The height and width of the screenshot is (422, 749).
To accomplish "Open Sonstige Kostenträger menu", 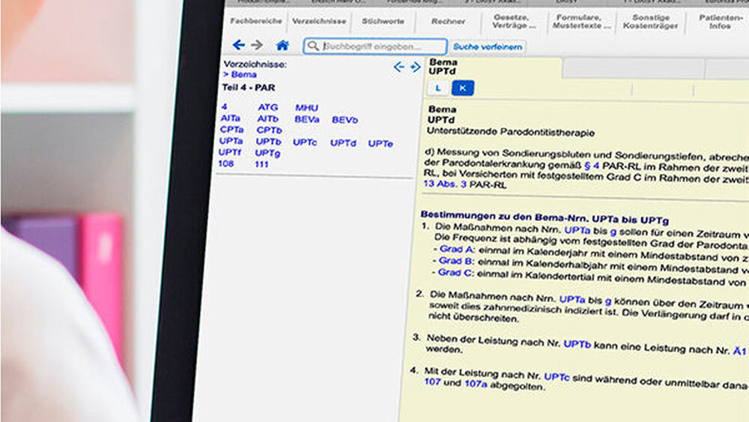I will point(655,22).
